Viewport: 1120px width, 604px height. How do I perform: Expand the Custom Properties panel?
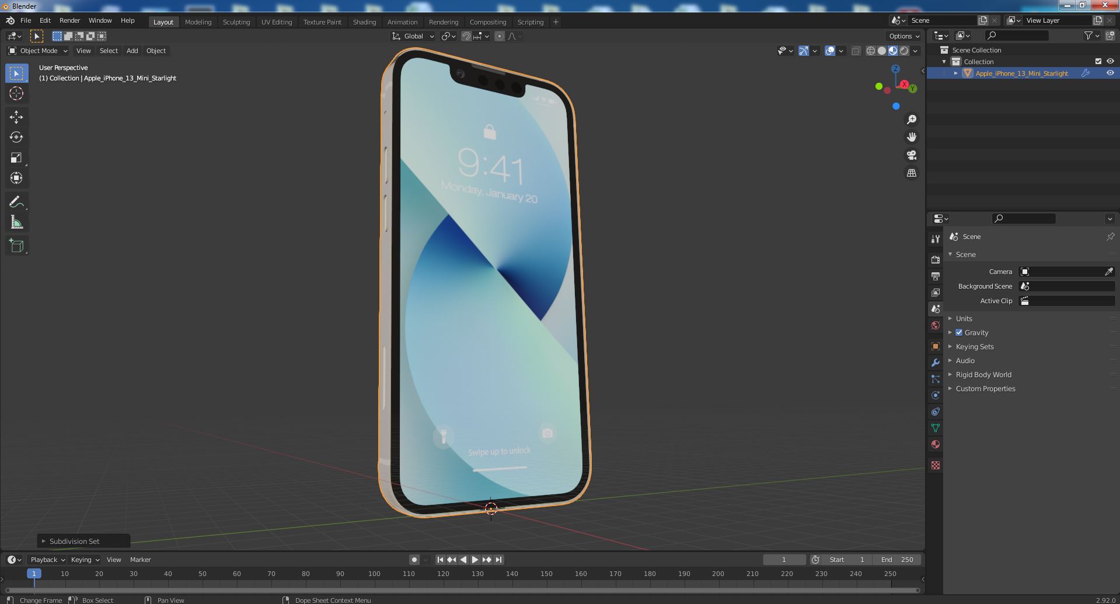pyautogui.click(x=985, y=388)
